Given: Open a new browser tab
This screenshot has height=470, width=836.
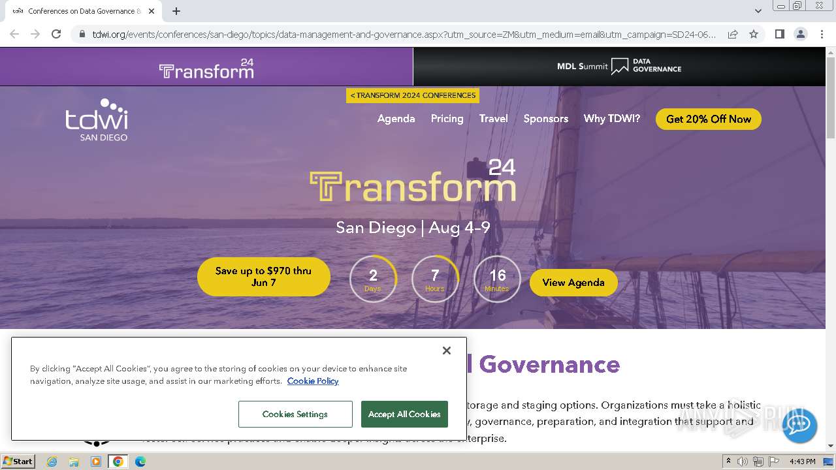Looking at the screenshot, I should (176, 11).
